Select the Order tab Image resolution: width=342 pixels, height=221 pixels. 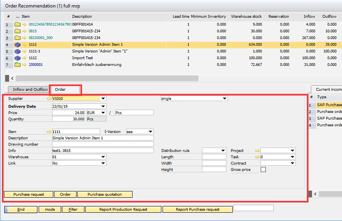(x=60, y=90)
